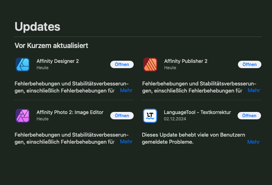The image size is (272, 185).
Task: Click the LanguageTool description about gemeldete Probleme
Action: coord(193,138)
